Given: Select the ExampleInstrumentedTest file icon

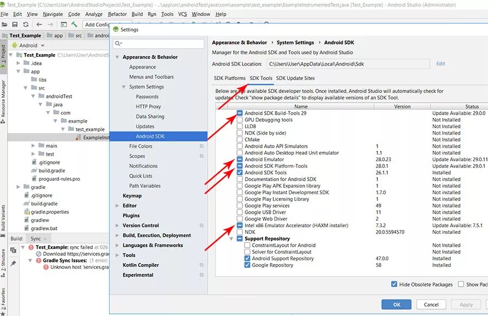Looking at the screenshot, I should click(78, 137).
